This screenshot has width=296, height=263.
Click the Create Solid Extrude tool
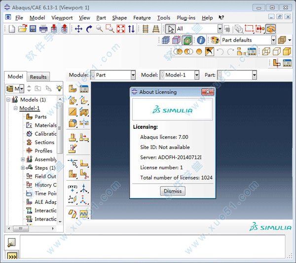click(73, 100)
